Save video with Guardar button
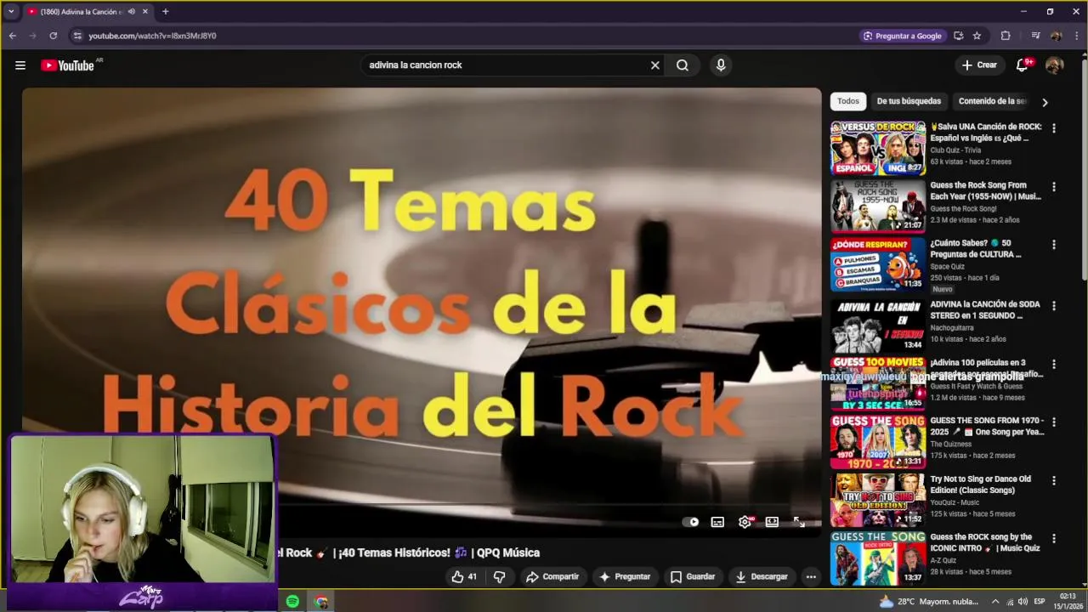1088x612 pixels. (x=693, y=576)
